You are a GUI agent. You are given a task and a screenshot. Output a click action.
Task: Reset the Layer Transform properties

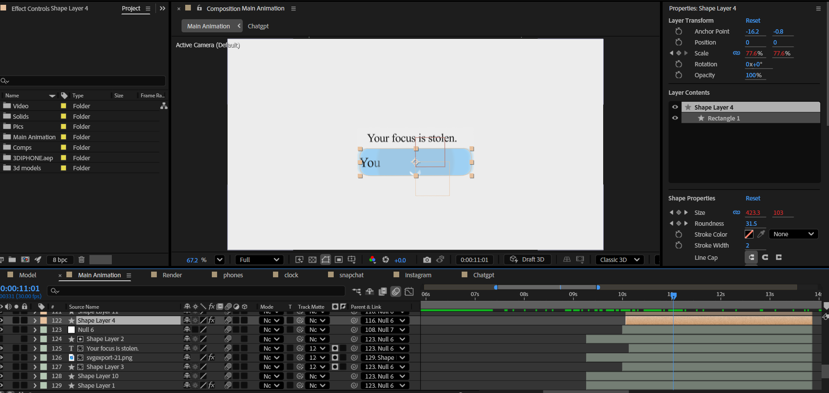(753, 21)
